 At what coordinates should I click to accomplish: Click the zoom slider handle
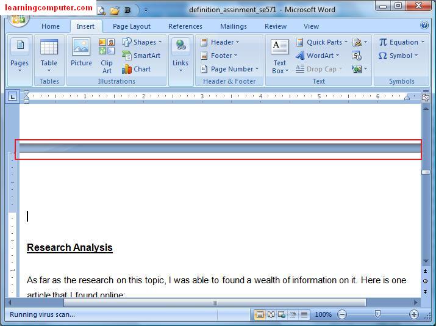(377, 314)
